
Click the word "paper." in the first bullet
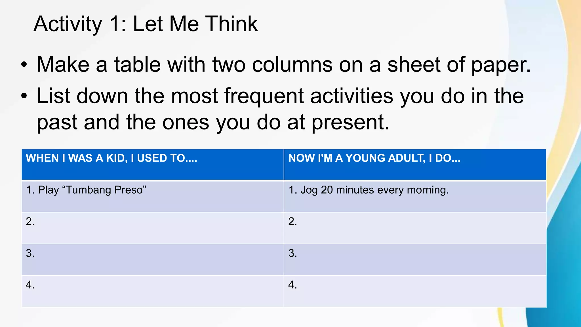(x=501, y=65)
